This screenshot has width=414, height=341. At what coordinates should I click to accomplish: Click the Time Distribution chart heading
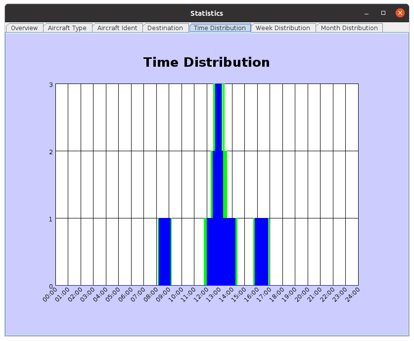(206, 62)
